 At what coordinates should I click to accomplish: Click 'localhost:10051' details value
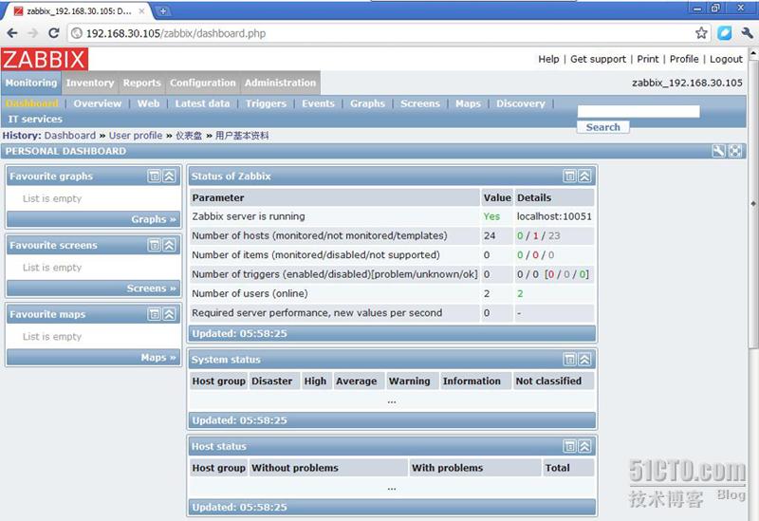[554, 216]
